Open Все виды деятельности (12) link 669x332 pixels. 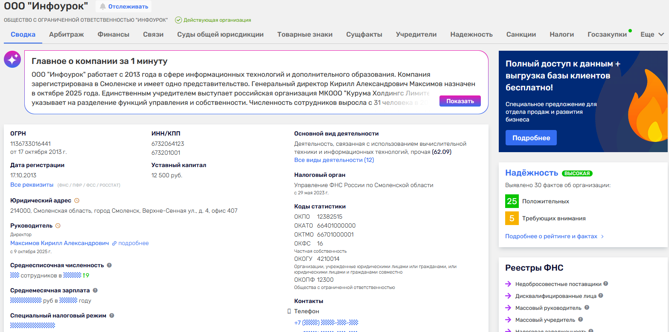tap(334, 160)
